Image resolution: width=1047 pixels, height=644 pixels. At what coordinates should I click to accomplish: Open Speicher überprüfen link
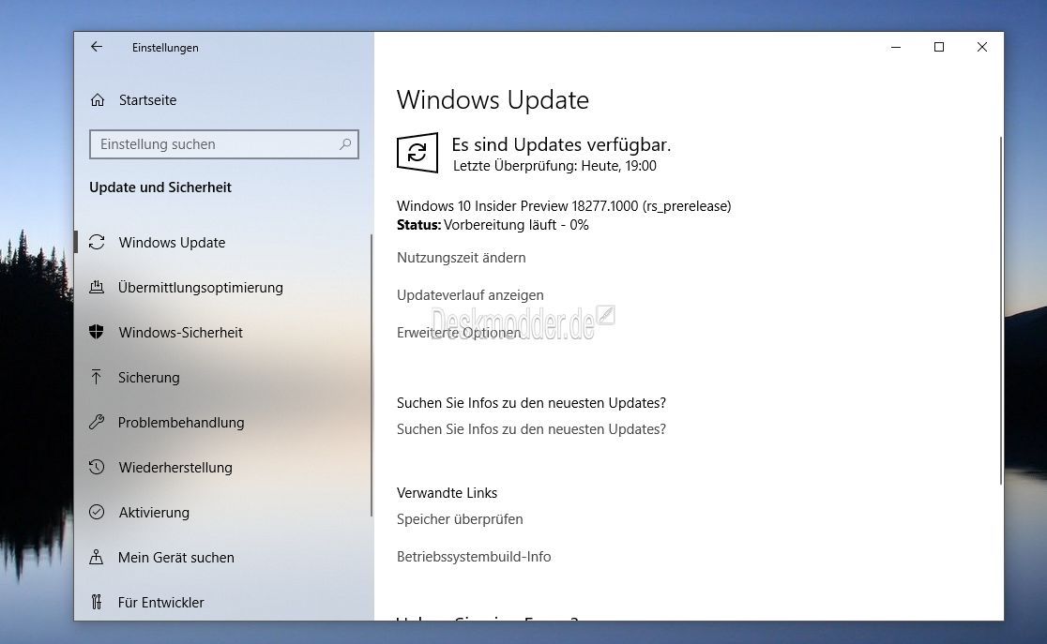pyautogui.click(x=460, y=519)
